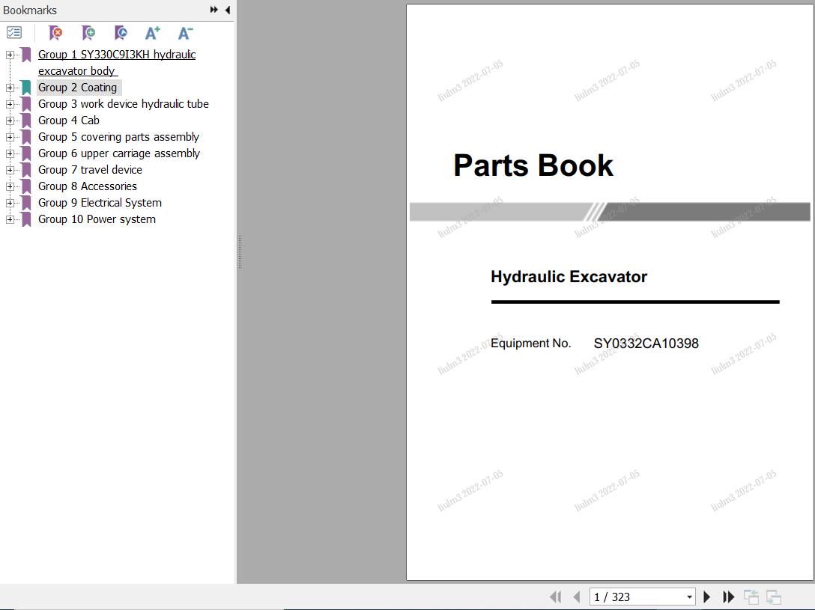
Task: Click the expand panels double-arrow icon
Action: [214, 10]
